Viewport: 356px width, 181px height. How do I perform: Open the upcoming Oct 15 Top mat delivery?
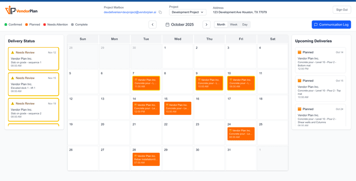320,89
